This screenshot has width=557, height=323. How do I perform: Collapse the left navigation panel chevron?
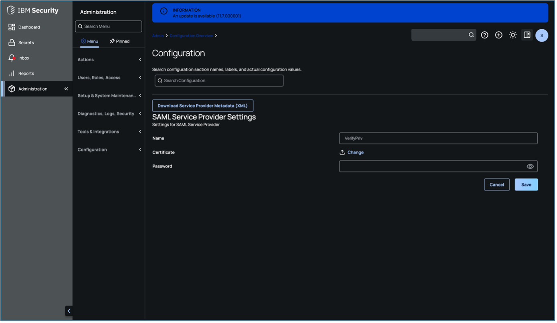coord(69,311)
